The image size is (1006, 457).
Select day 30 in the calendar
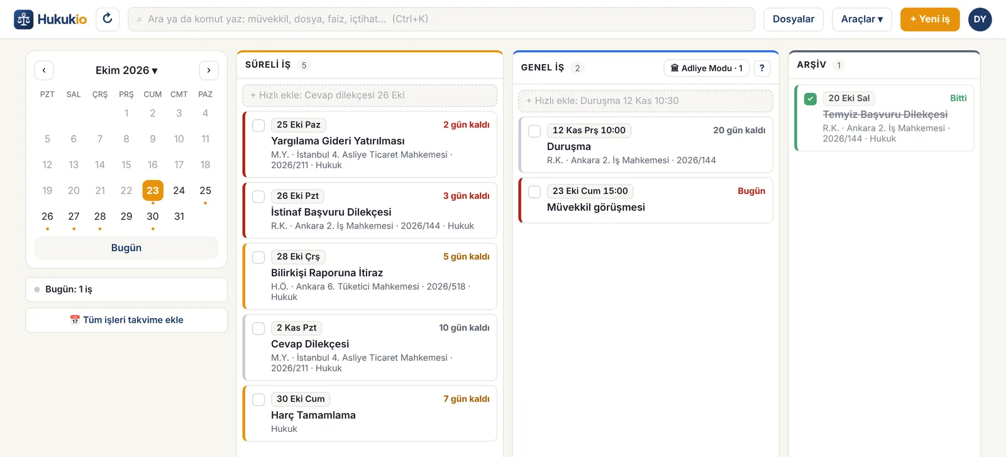tap(153, 217)
